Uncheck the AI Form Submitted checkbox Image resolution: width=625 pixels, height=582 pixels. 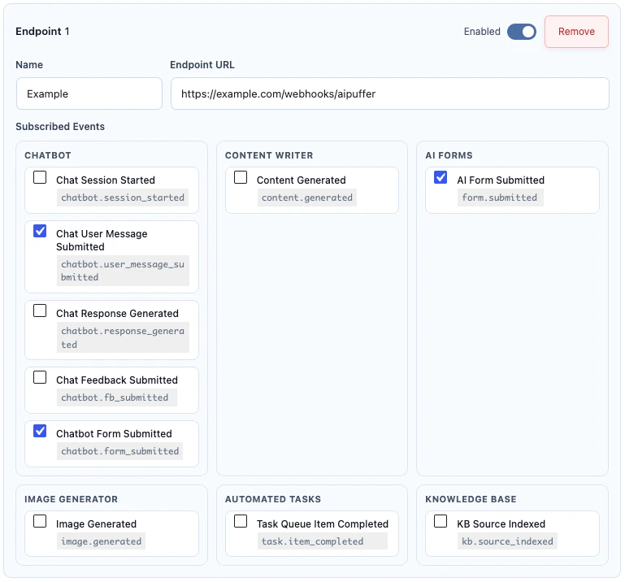tap(441, 177)
